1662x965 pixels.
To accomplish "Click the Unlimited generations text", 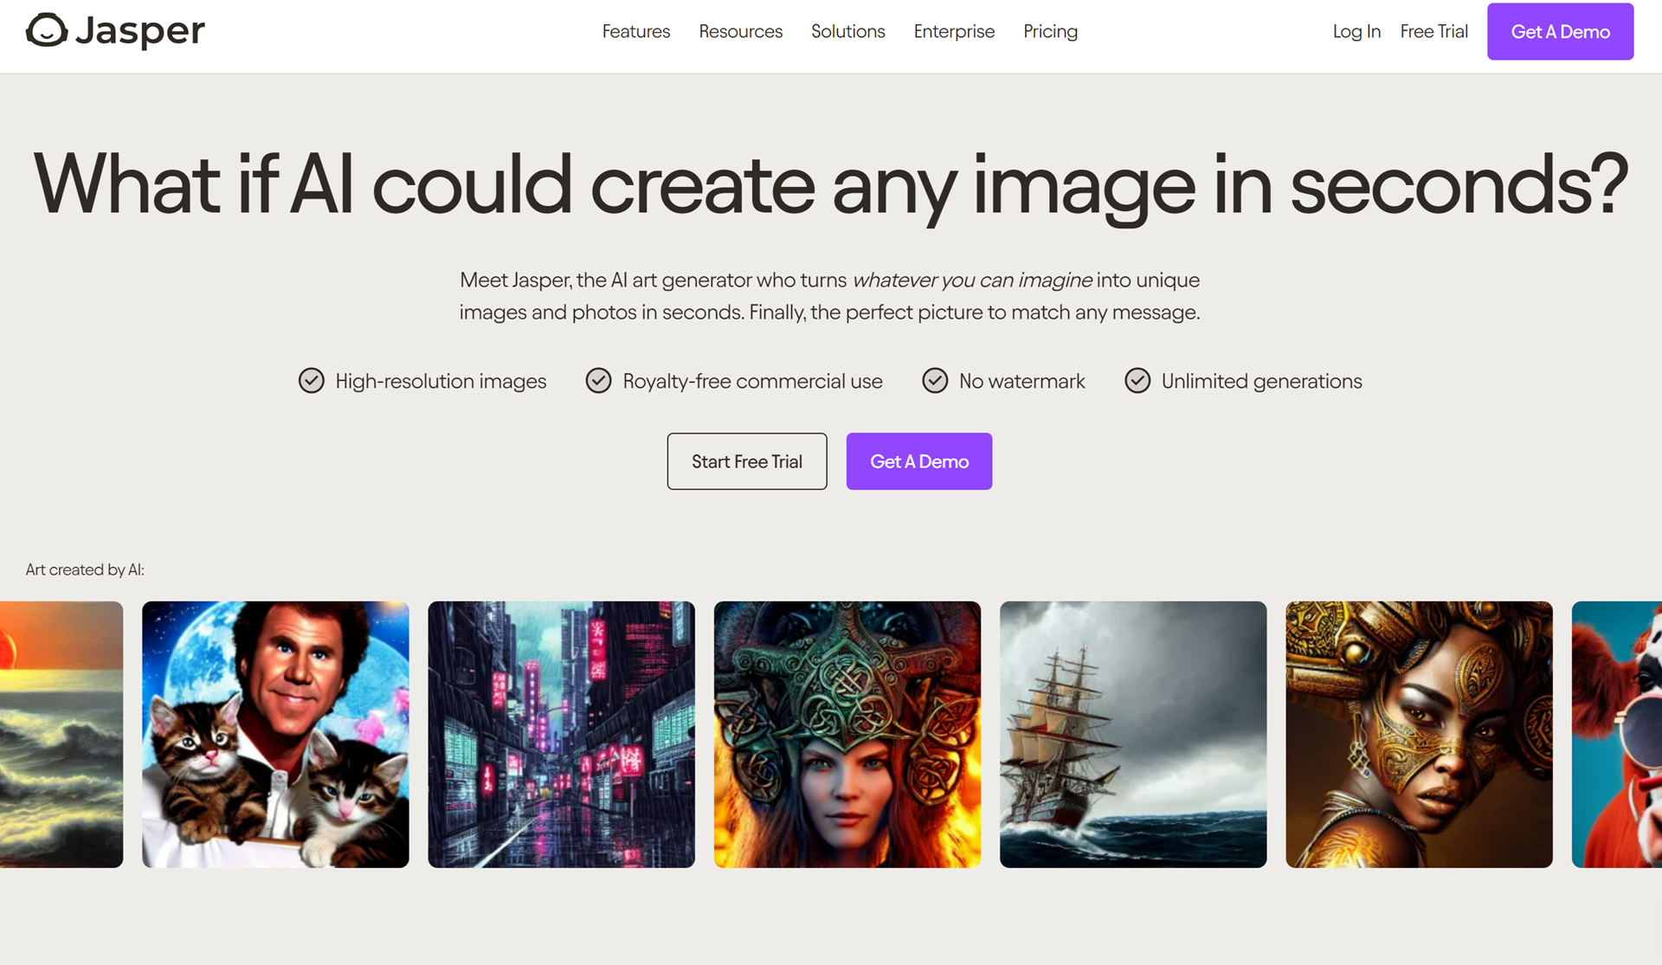I will pyautogui.click(x=1262, y=382).
